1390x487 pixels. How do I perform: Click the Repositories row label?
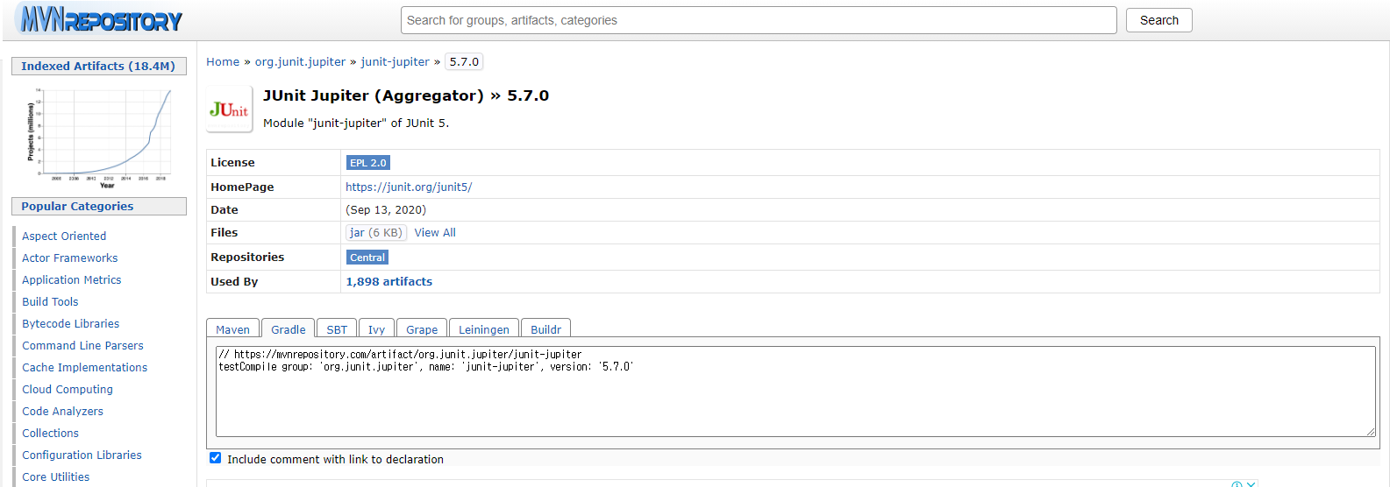[247, 258]
